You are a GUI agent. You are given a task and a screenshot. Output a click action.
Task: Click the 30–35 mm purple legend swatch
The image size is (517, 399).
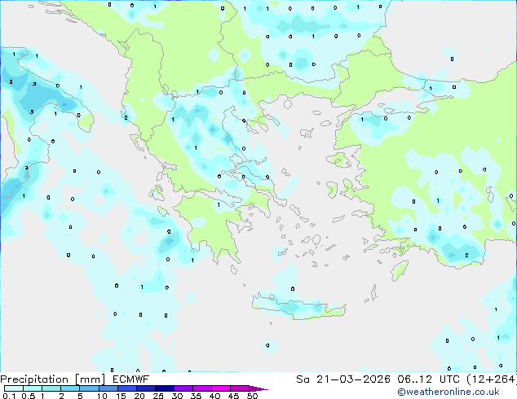click(x=183, y=388)
